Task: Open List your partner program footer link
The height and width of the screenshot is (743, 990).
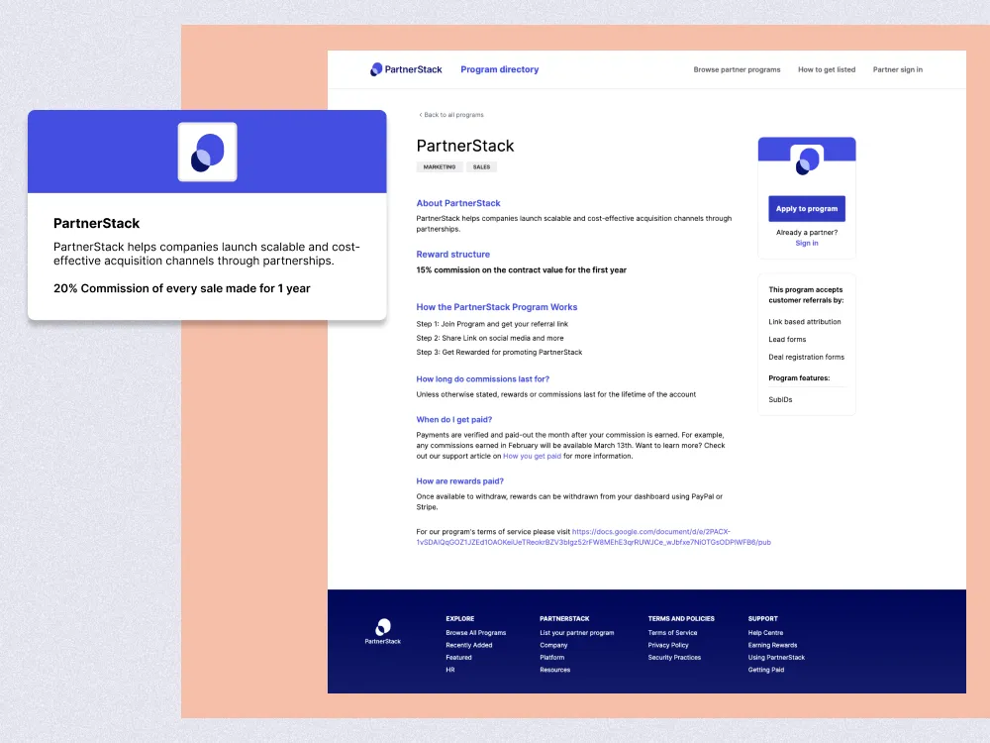Action: pyautogui.click(x=576, y=632)
